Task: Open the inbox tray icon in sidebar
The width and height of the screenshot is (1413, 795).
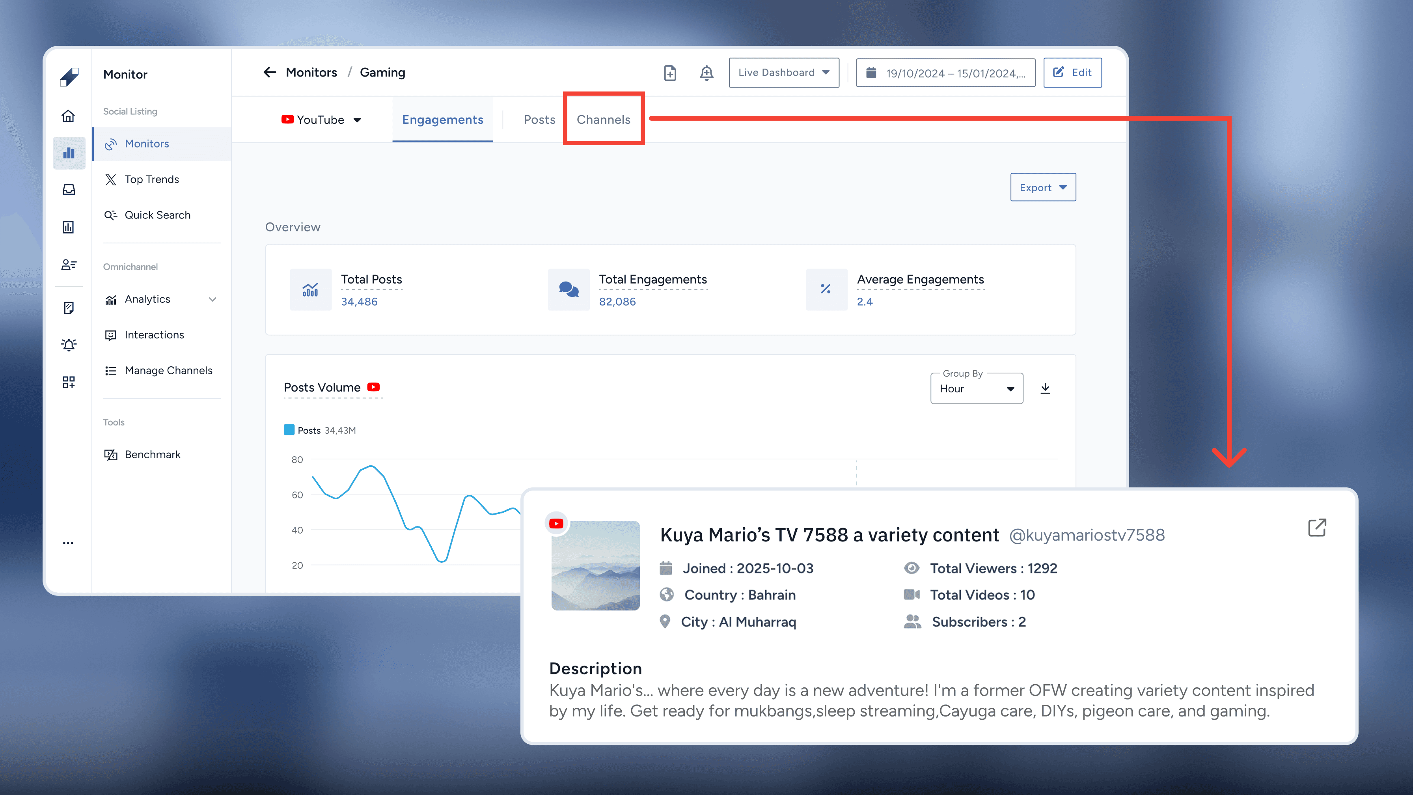Action: pos(69,190)
